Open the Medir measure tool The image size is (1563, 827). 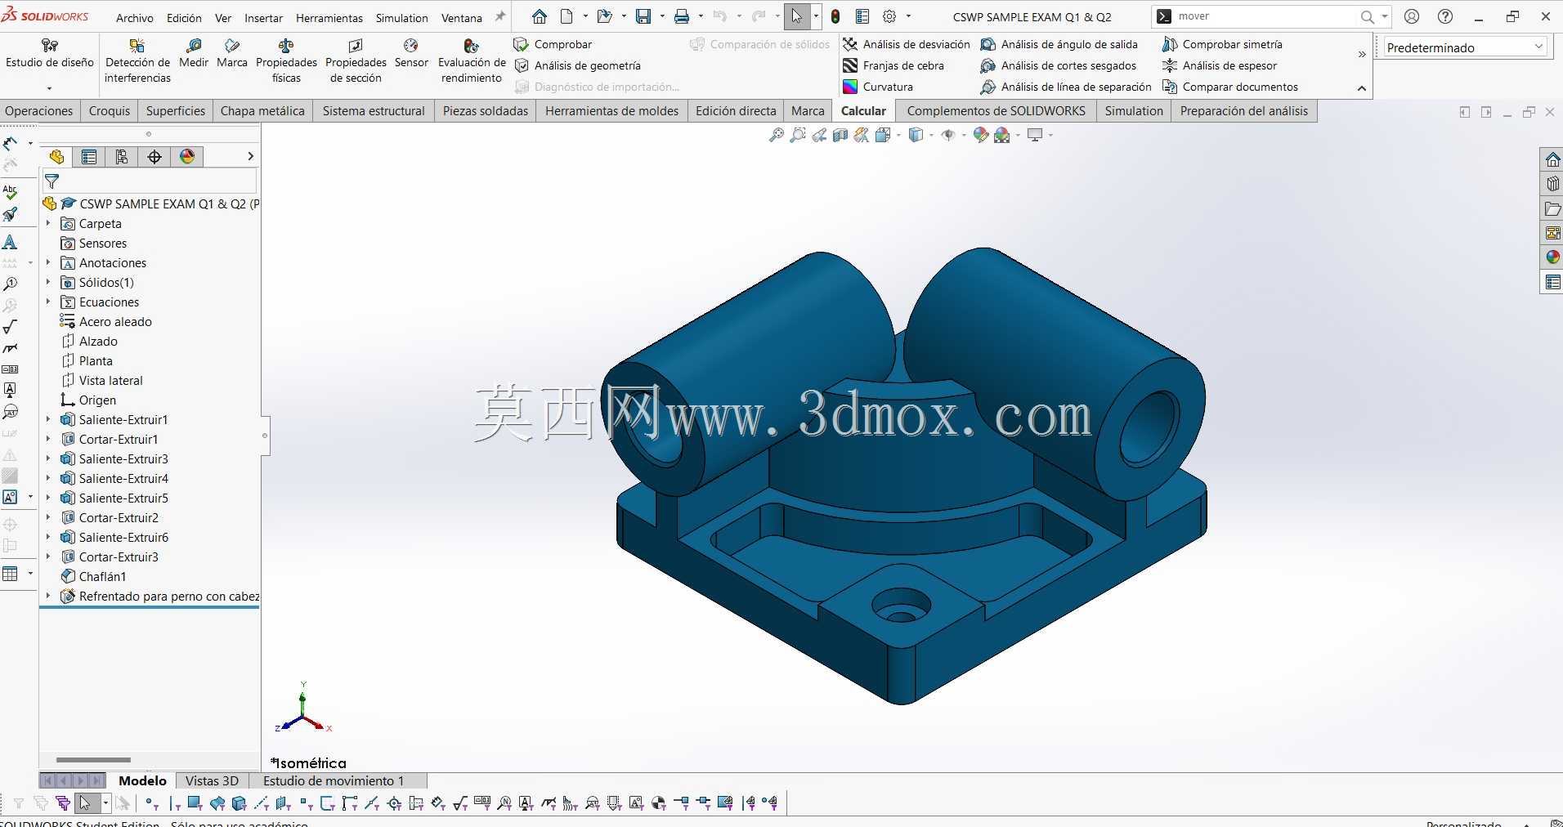[194, 52]
